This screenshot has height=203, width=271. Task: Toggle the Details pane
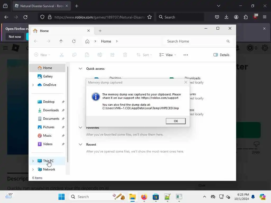[x=222, y=55]
